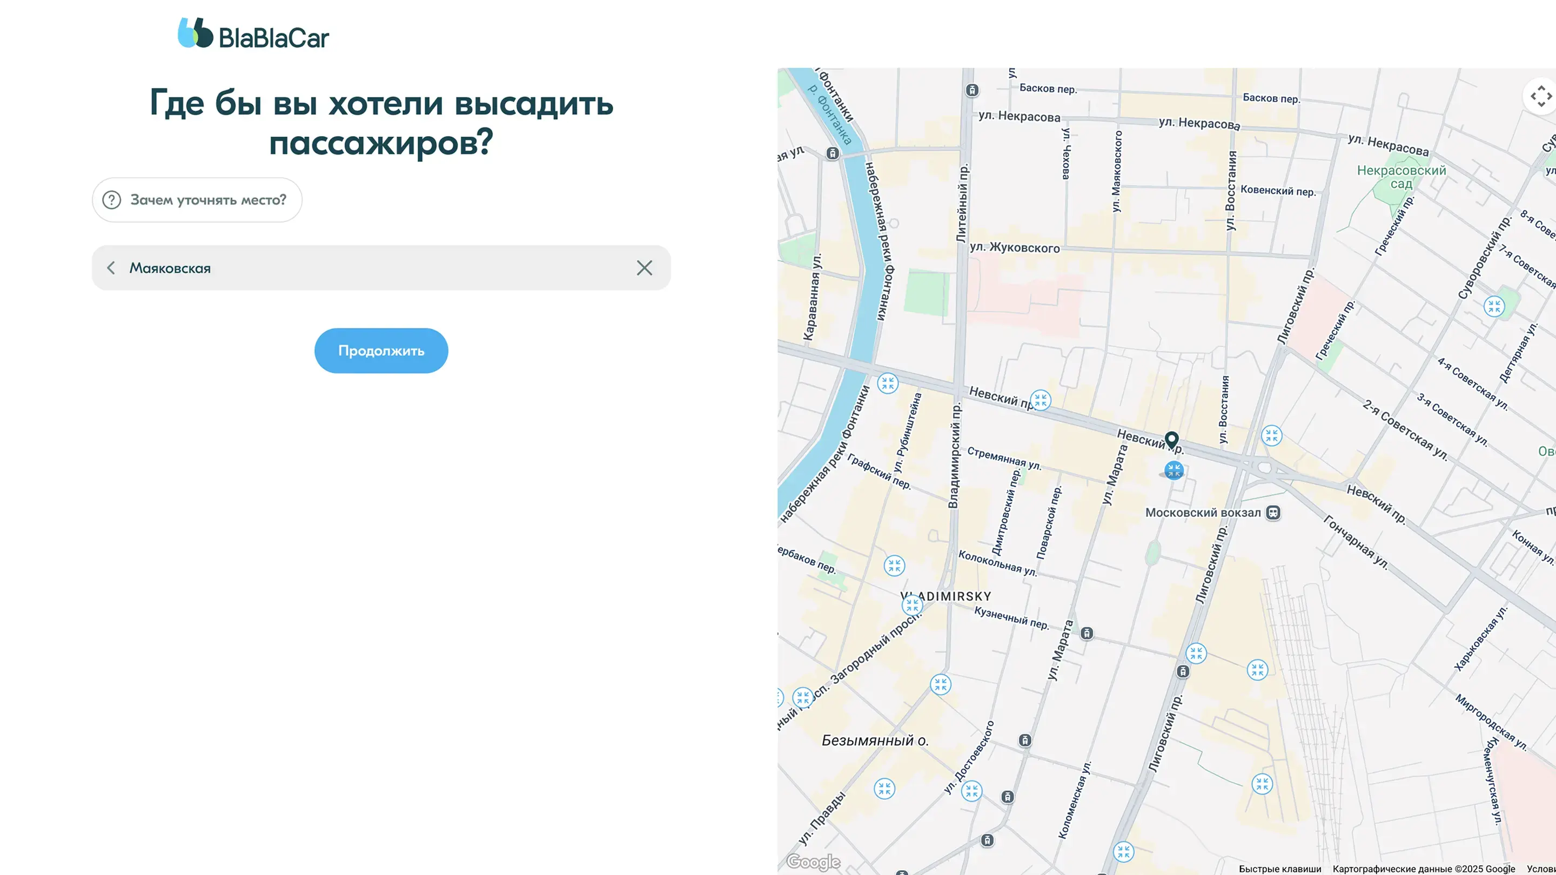Click the back chevron in the Маяковская field

point(111,268)
